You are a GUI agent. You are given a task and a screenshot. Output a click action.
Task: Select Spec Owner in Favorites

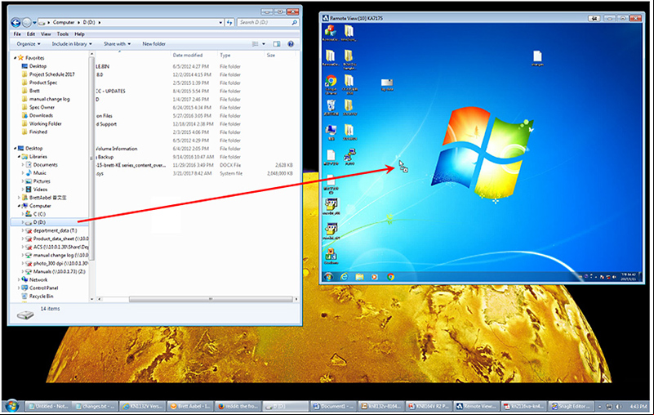42,107
